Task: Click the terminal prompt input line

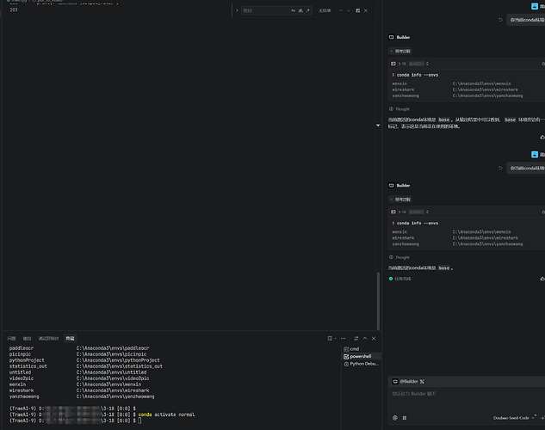Action: coord(139,421)
